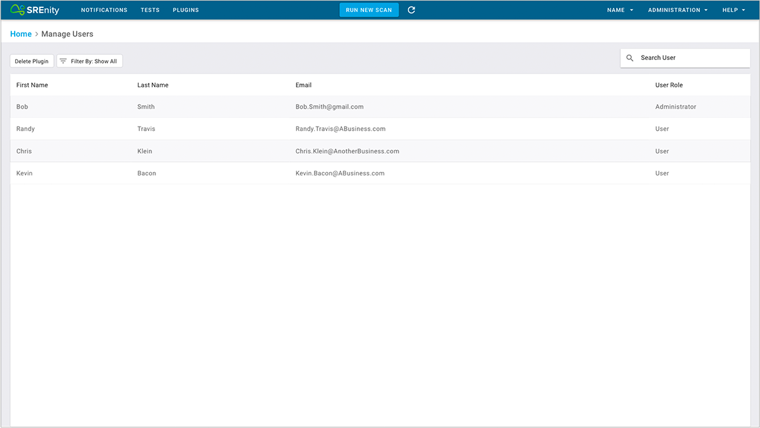Go to the Notifications menu
Screen dimensions: 760x428
click(x=104, y=10)
